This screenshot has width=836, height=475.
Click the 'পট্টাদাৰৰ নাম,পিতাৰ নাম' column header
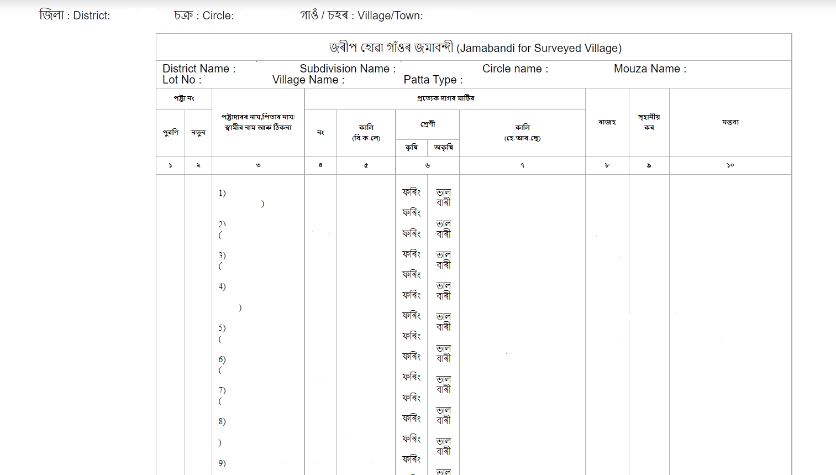point(258,122)
